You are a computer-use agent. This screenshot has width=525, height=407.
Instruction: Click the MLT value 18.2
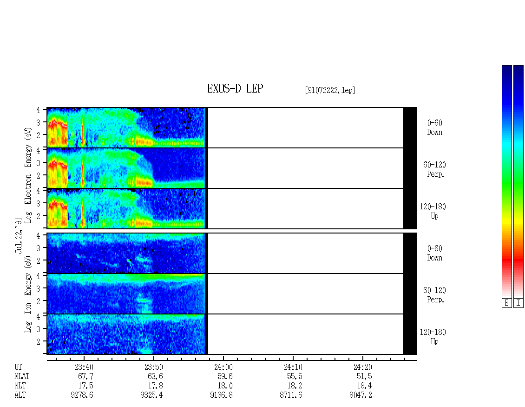point(295,386)
